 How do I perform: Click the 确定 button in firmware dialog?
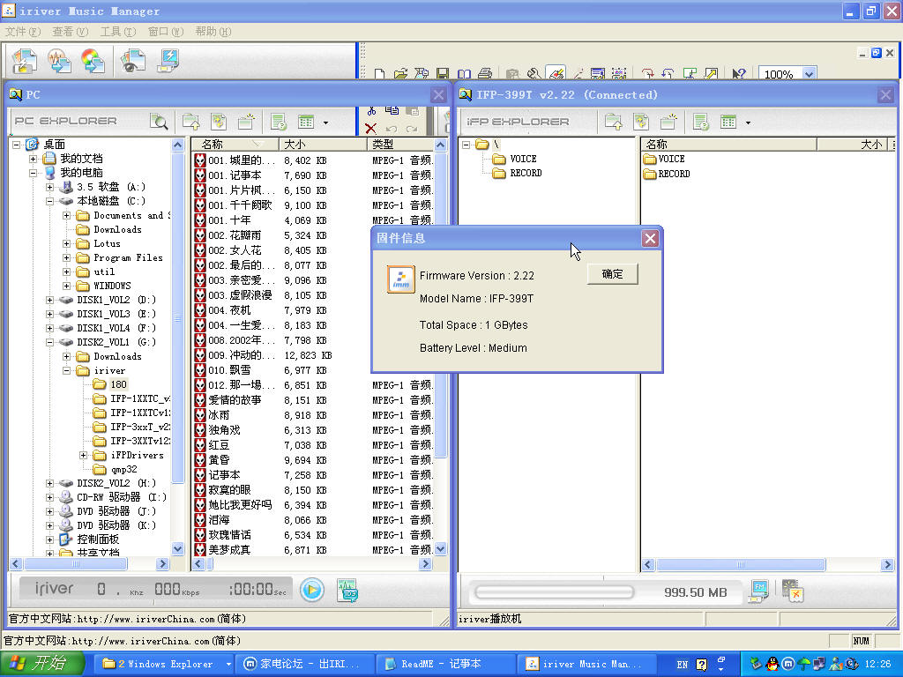(x=612, y=274)
